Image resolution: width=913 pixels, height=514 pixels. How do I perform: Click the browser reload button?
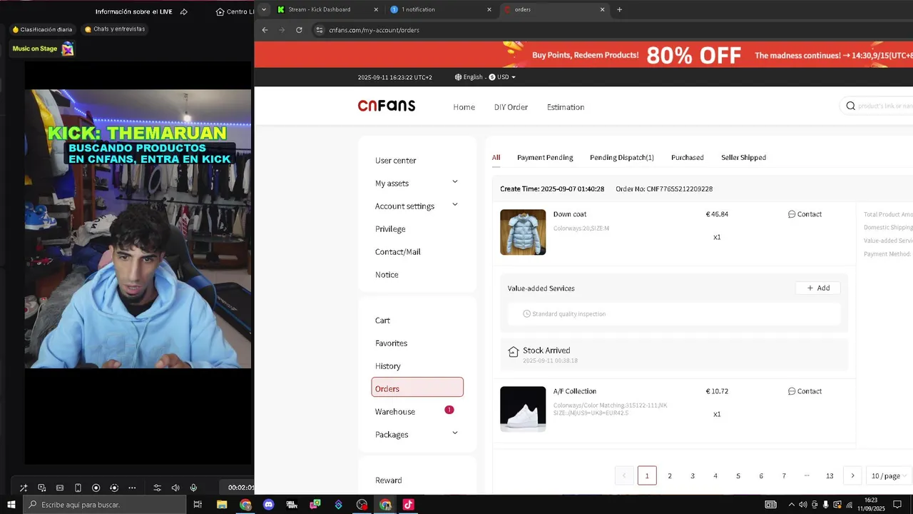click(299, 30)
